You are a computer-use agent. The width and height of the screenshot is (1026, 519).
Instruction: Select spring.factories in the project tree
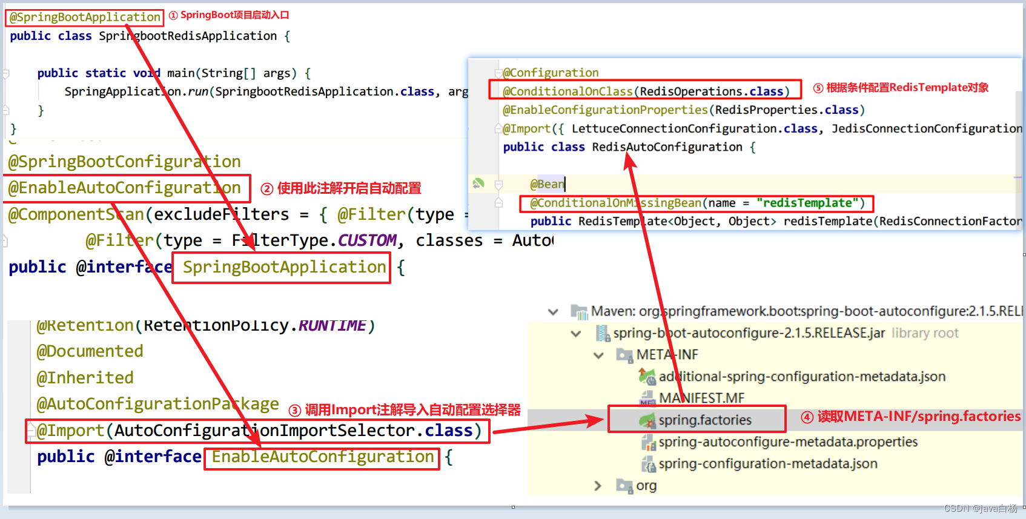click(705, 420)
